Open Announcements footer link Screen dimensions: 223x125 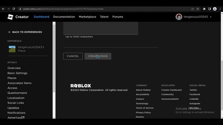tap(170, 99)
